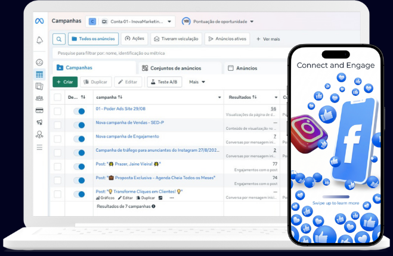Click Duplicar under Transforme Cliques row

pyautogui.click(x=146, y=198)
